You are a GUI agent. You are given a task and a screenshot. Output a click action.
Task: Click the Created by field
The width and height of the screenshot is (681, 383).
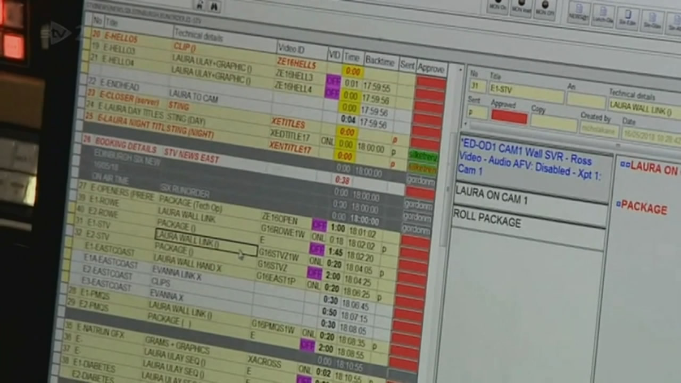tap(599, 129)
